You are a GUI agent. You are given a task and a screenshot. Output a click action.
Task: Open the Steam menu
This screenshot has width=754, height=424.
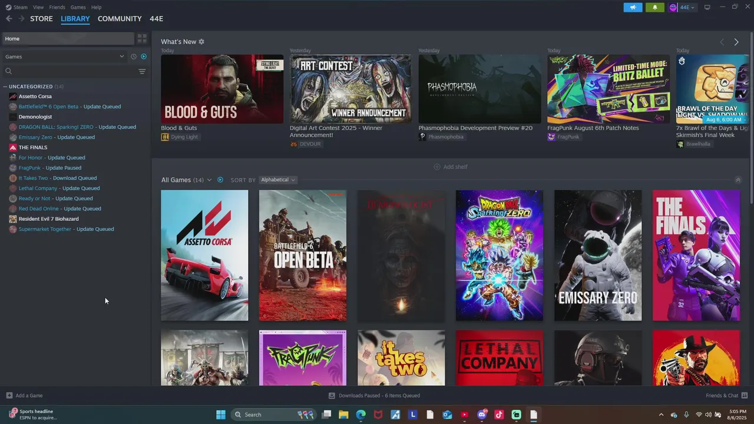tap(20, 7)
